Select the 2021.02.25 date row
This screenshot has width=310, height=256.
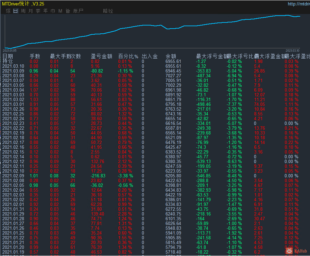(13, 114)
